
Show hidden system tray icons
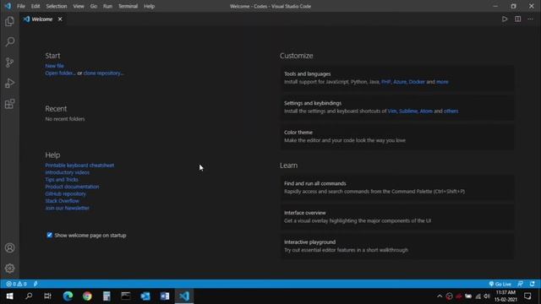coord(440,296)
